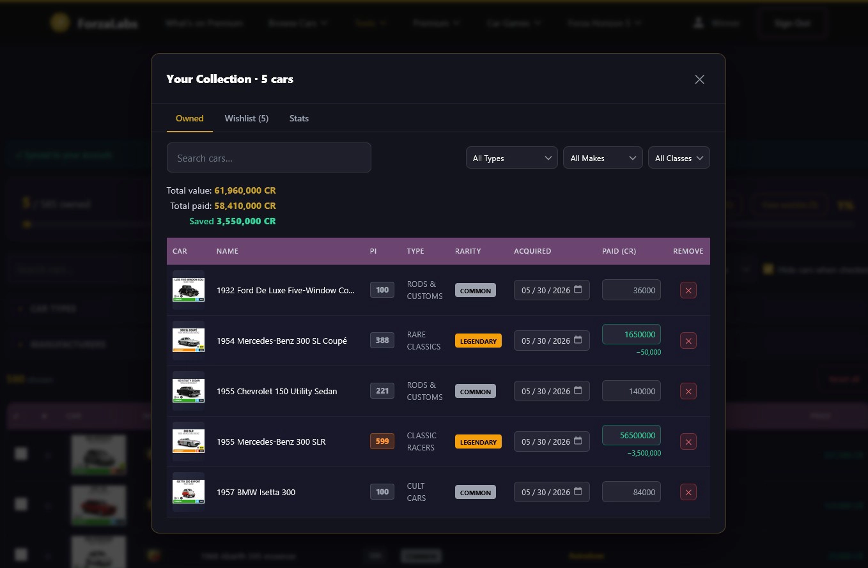Click the name 1932 Ford De Luxe Five-Window
The width and height of the screenshot is (868, 568).
click(x=286, y=290)
